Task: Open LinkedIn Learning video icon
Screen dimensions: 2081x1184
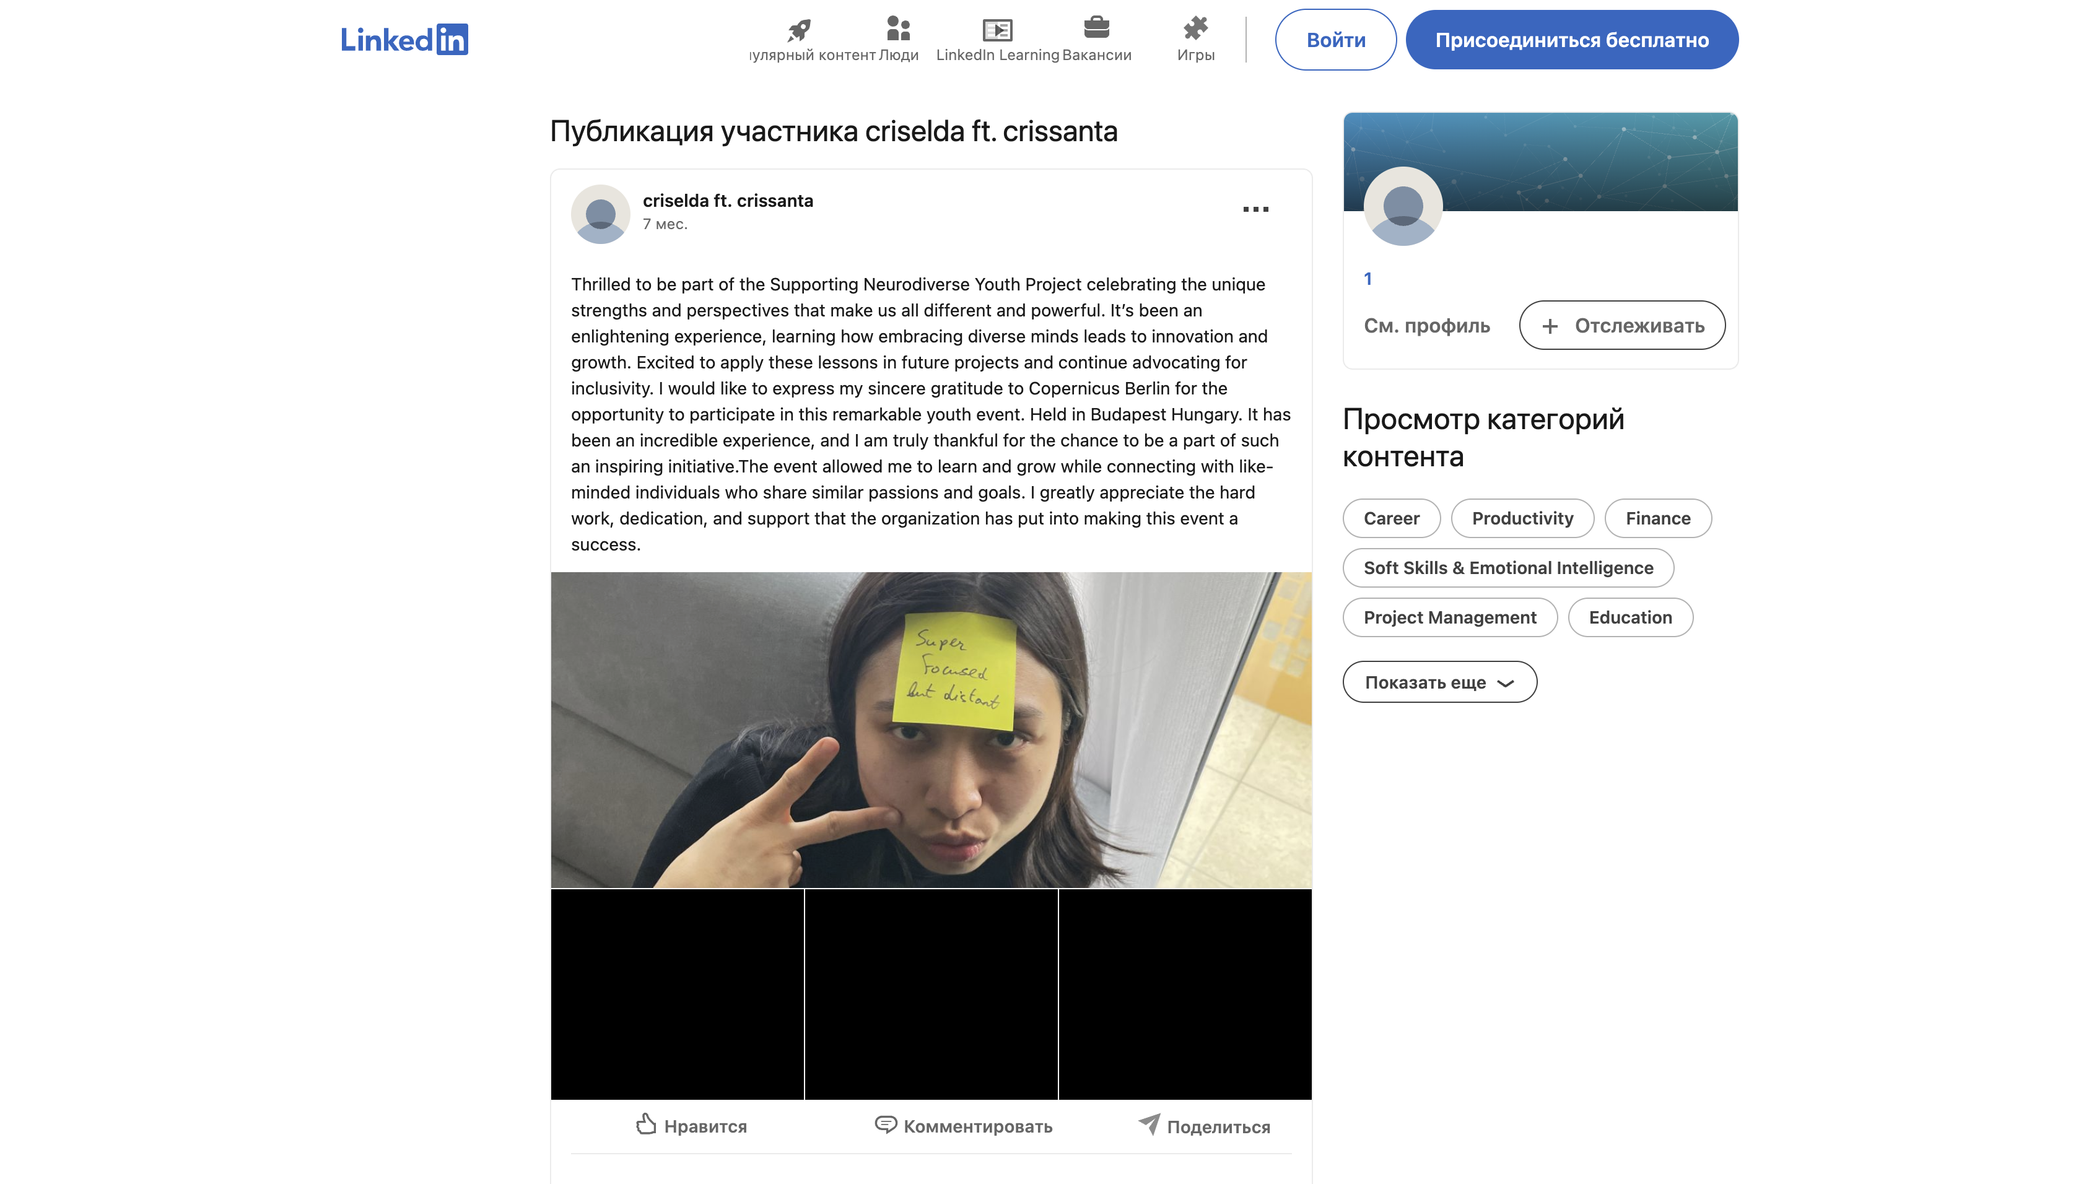Action: (x=997, y=30)
